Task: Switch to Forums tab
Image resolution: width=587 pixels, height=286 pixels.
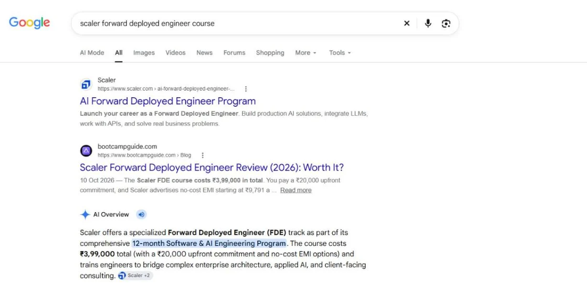Action: point(234,53)
